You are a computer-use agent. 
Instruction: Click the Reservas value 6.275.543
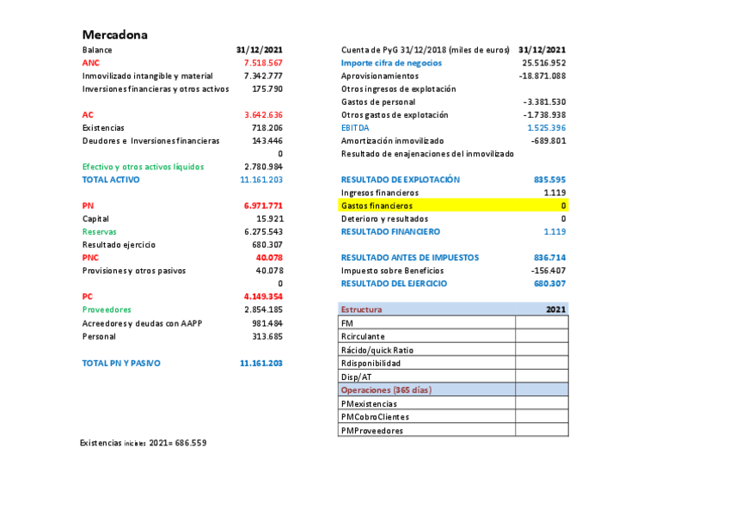263,231
